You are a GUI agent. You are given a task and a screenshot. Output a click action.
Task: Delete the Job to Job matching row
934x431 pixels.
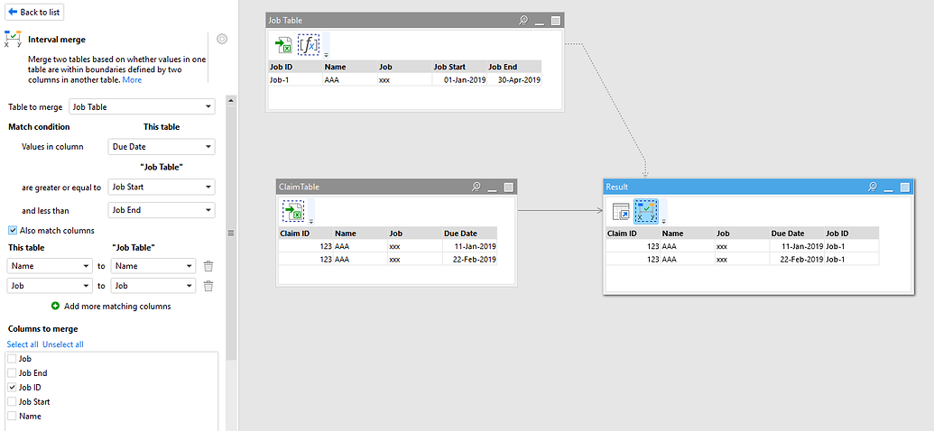pos(208,286)
